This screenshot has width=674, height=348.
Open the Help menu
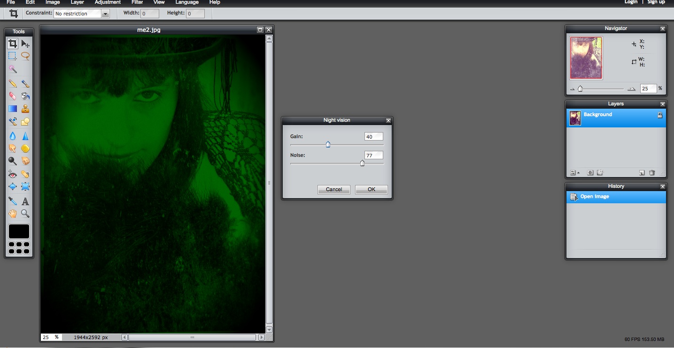pyautogui.click(x=215, y=2)
